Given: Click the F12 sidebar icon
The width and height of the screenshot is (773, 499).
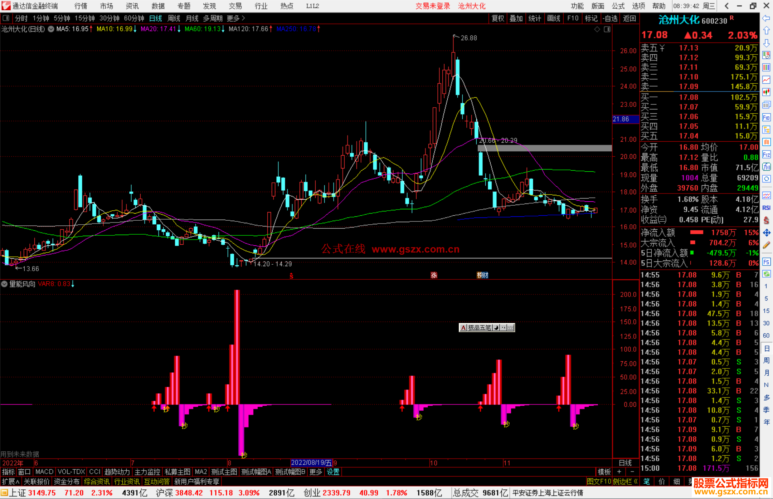Looking at the screenshot, I should pyautogui.click(x=766, y=155).
